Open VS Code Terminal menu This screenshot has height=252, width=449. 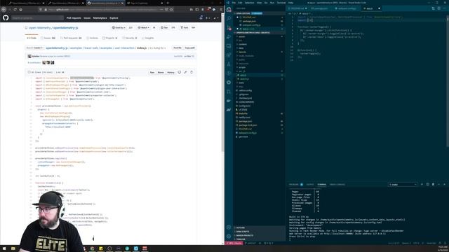tap(281, 3)
